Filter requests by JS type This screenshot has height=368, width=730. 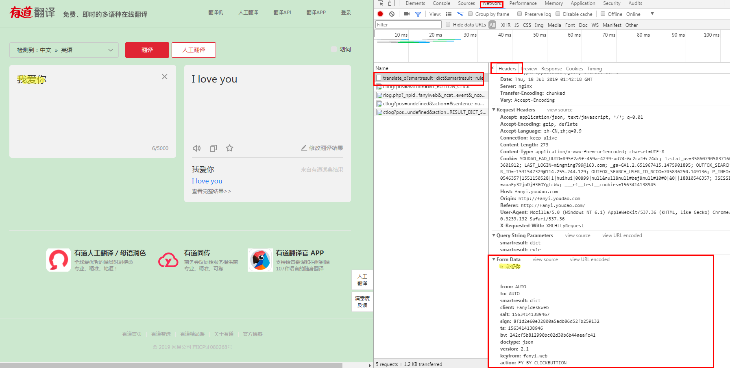(516, 25)
